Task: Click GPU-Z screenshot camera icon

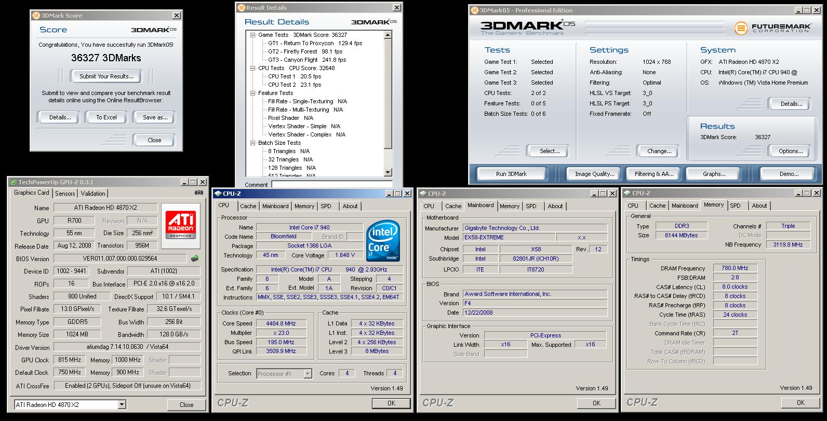Action: (199, 193)
